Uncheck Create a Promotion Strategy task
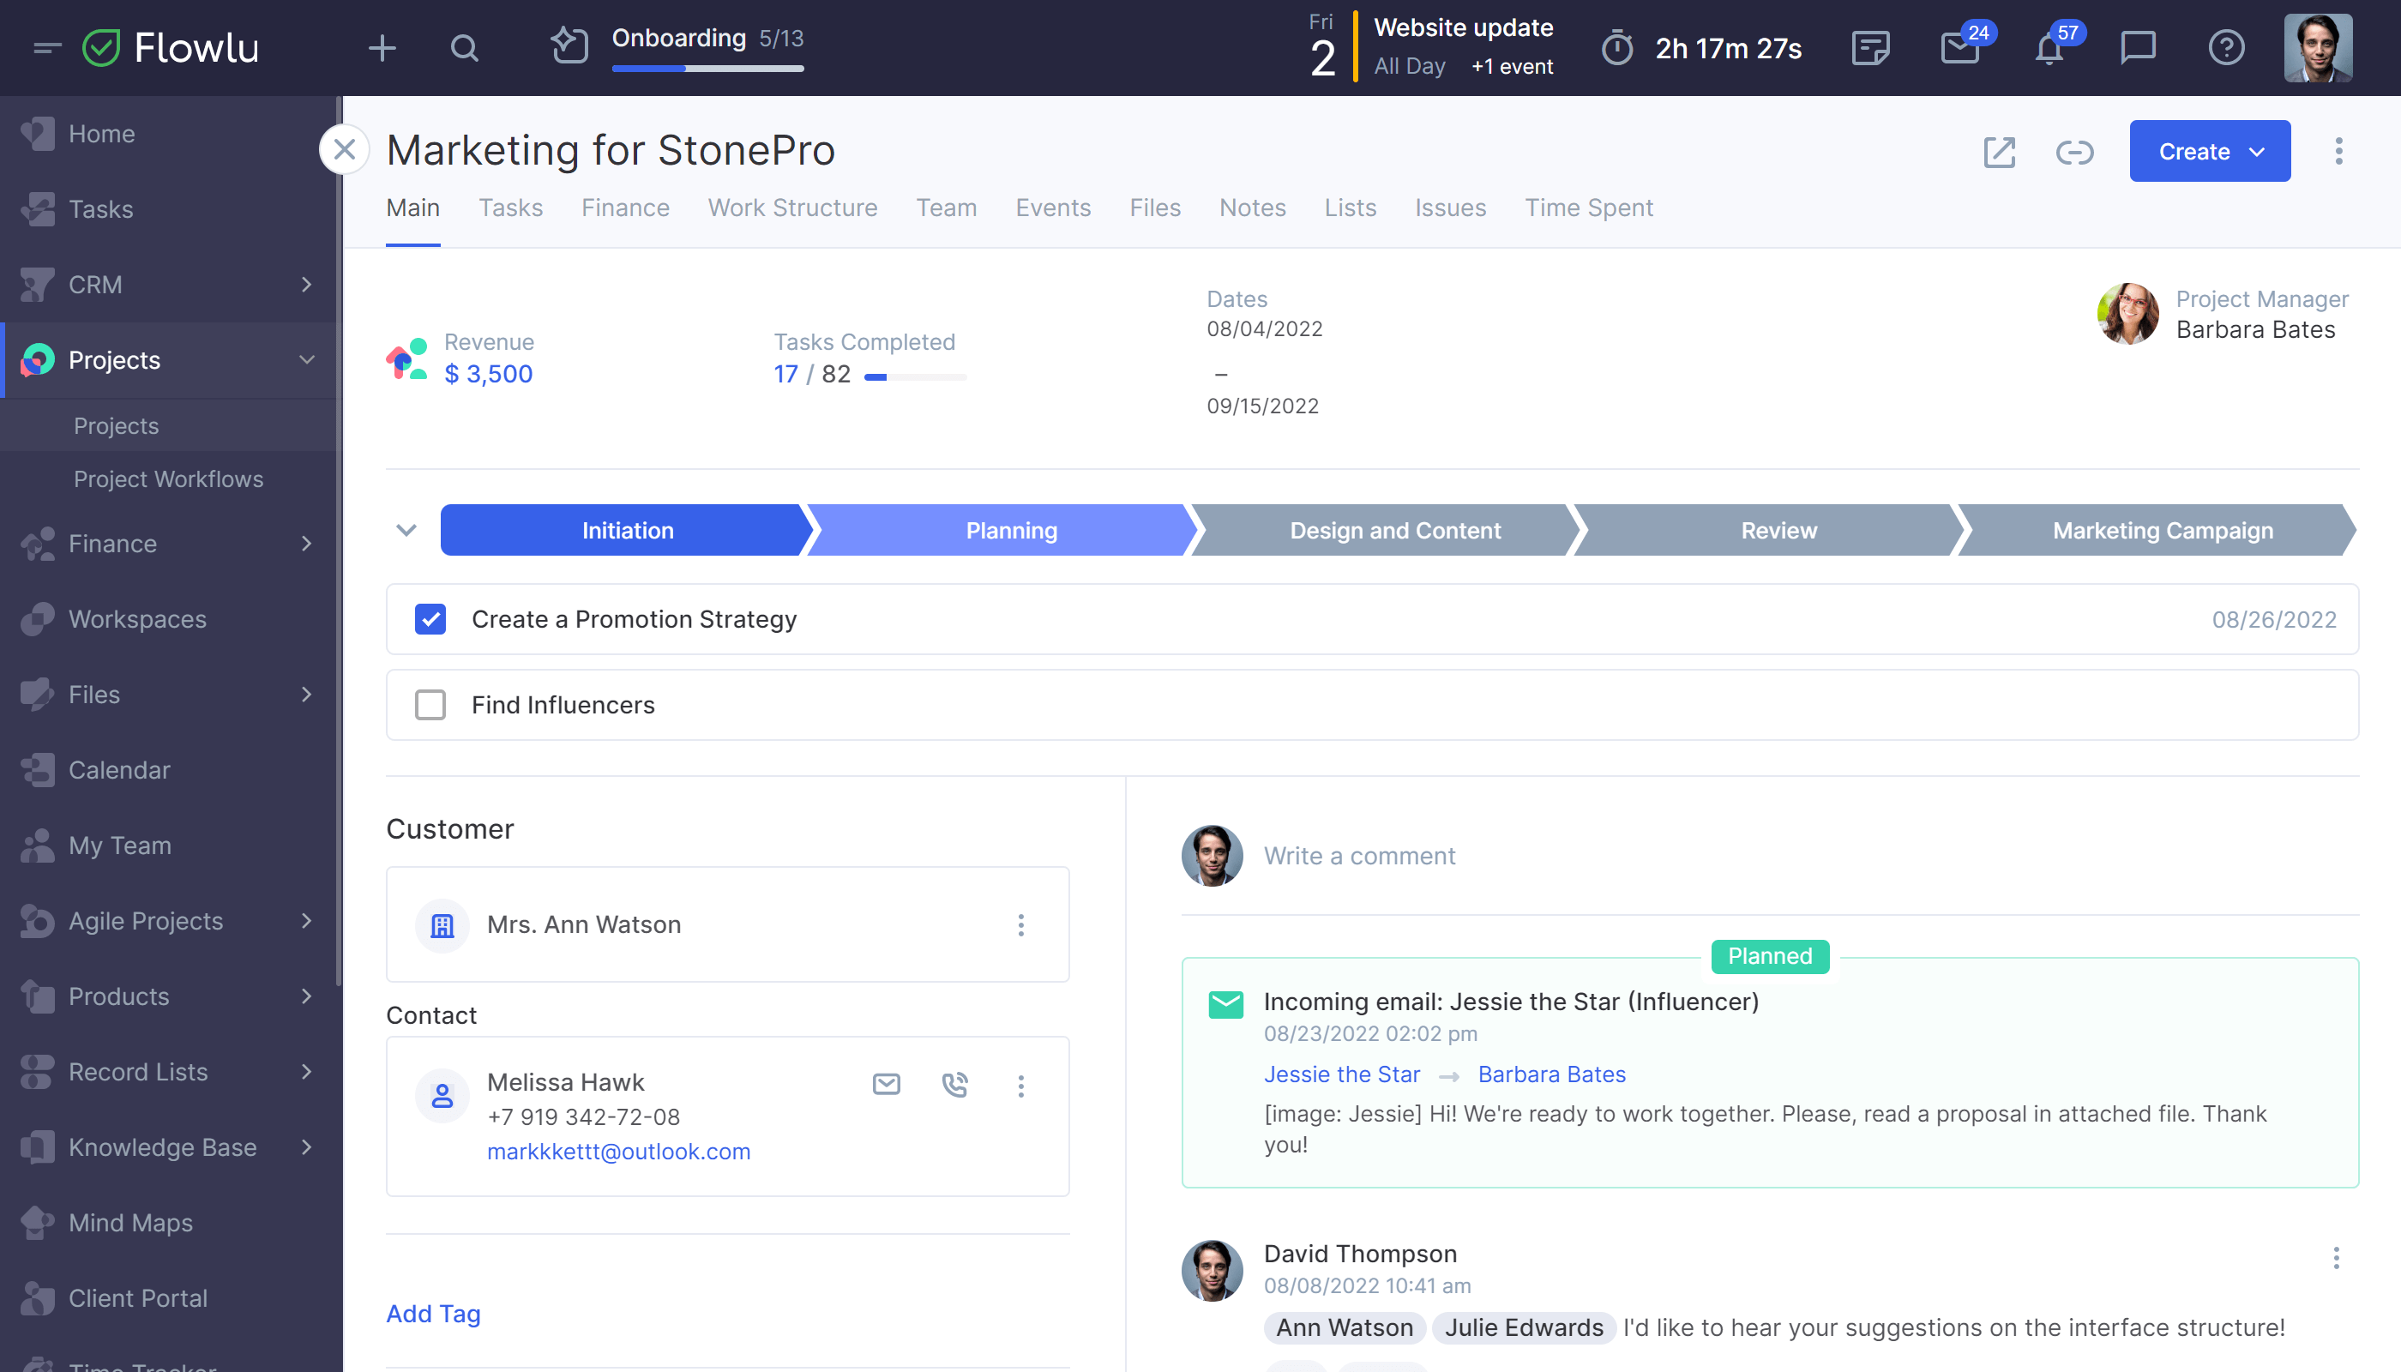The height and width of the screenshot is (1372, 2401). point(430,619)
